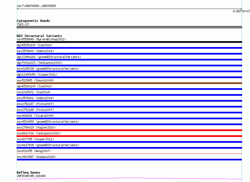Click the black nsv5556846 variant bar
This screenshot has width=250, height=182.
[129, 42]
